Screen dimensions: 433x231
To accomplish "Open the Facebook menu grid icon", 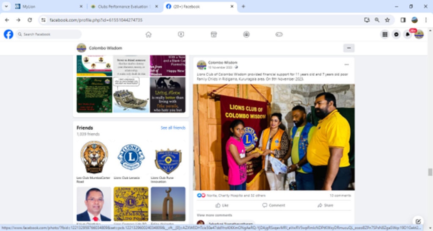I will coord(385,34).
